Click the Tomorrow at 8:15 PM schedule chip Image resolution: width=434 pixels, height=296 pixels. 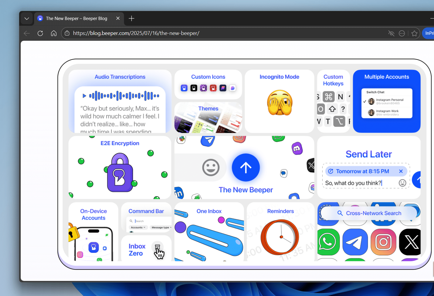(366, 171)
